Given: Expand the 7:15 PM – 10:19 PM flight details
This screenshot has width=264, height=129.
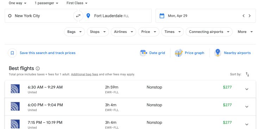Looking at the screenshot, I should pyautogui.click(x=247, y=124).
